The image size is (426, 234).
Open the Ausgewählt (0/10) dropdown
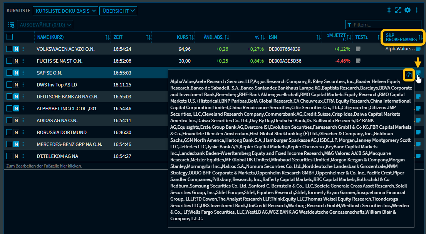point(45,25)
